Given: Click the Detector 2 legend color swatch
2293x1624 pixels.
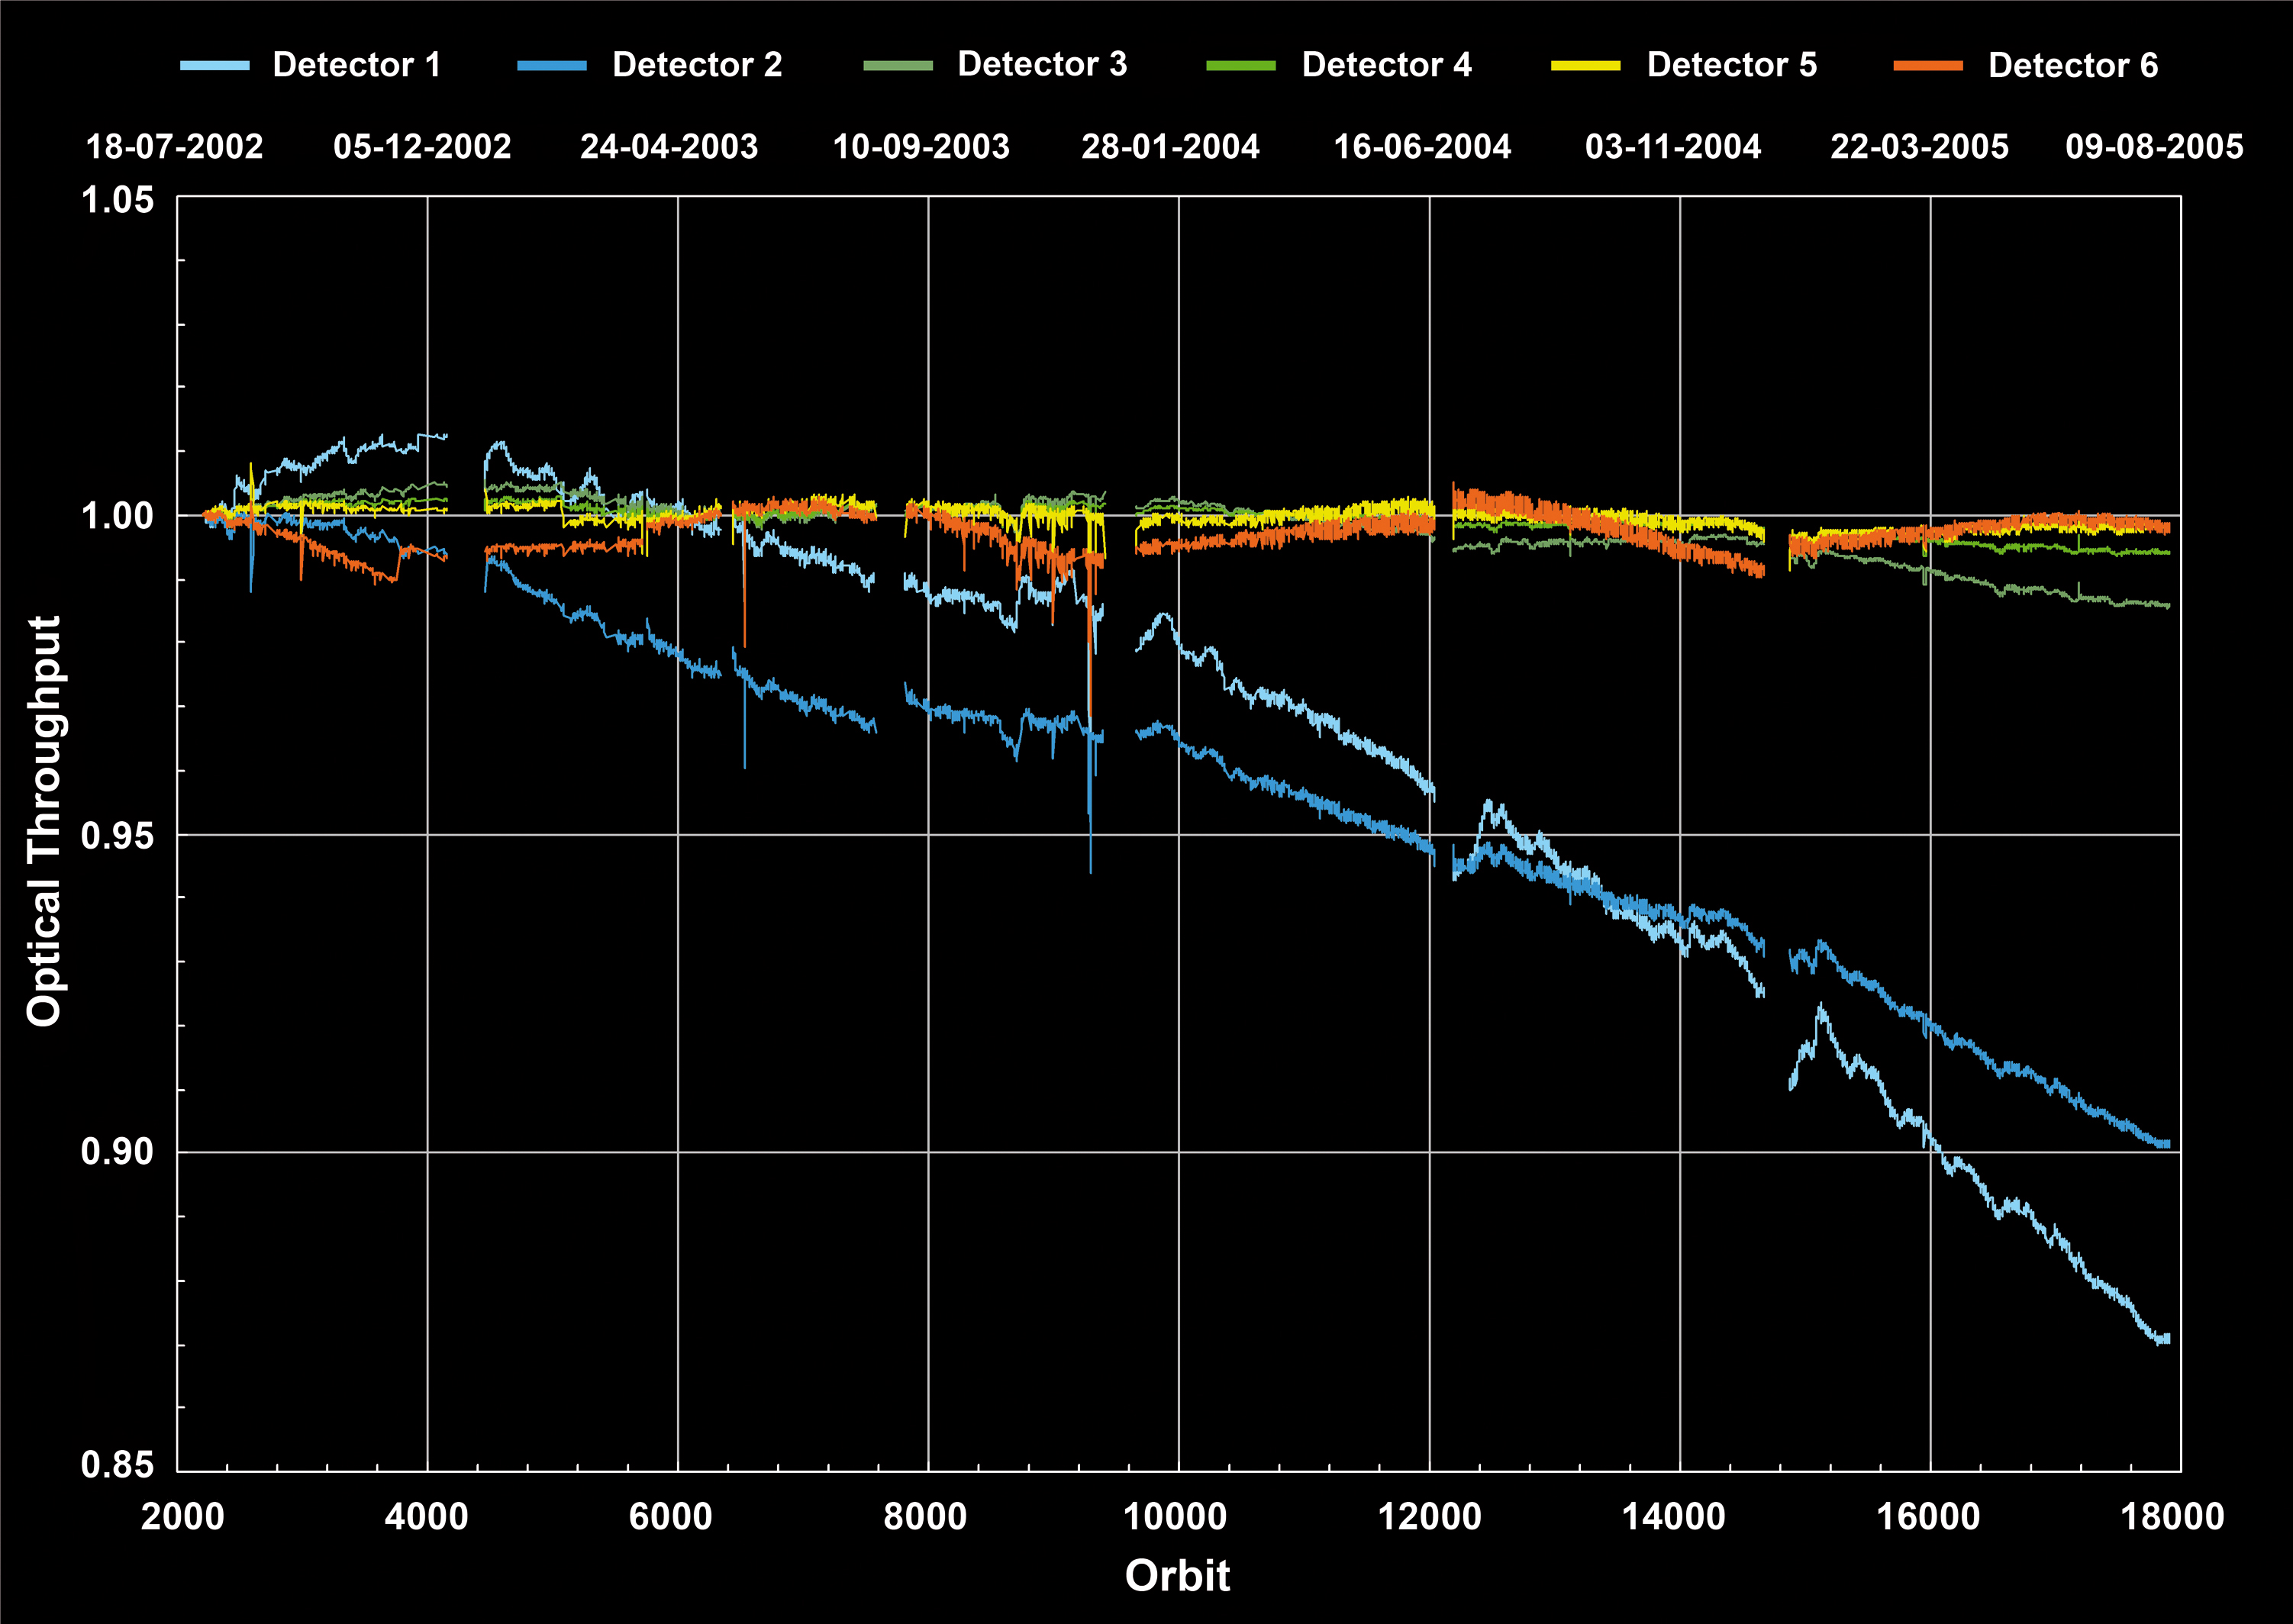Looking at the screenshot, I should (x=552, y=66).
